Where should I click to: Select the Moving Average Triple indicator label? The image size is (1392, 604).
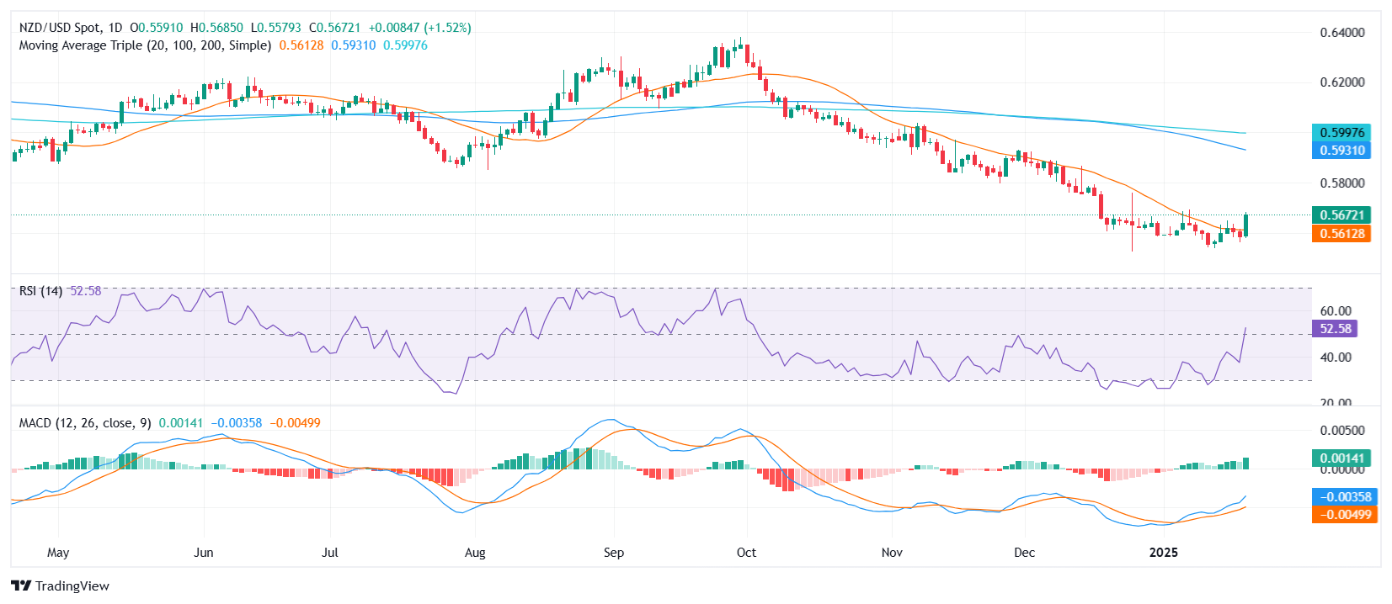[145, 45]
